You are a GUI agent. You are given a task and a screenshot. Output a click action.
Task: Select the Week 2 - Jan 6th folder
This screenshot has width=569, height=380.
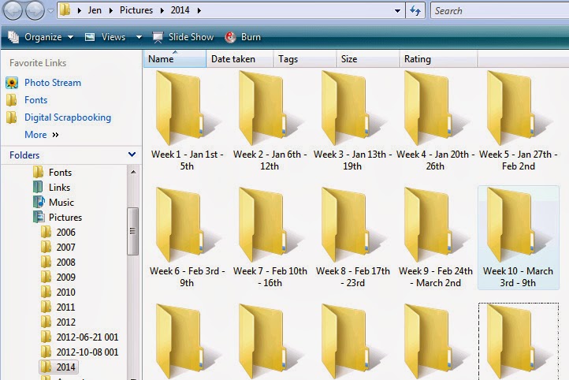pos(270,121)
